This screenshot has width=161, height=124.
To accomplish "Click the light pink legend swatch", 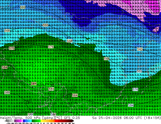I will pos(22,121).
